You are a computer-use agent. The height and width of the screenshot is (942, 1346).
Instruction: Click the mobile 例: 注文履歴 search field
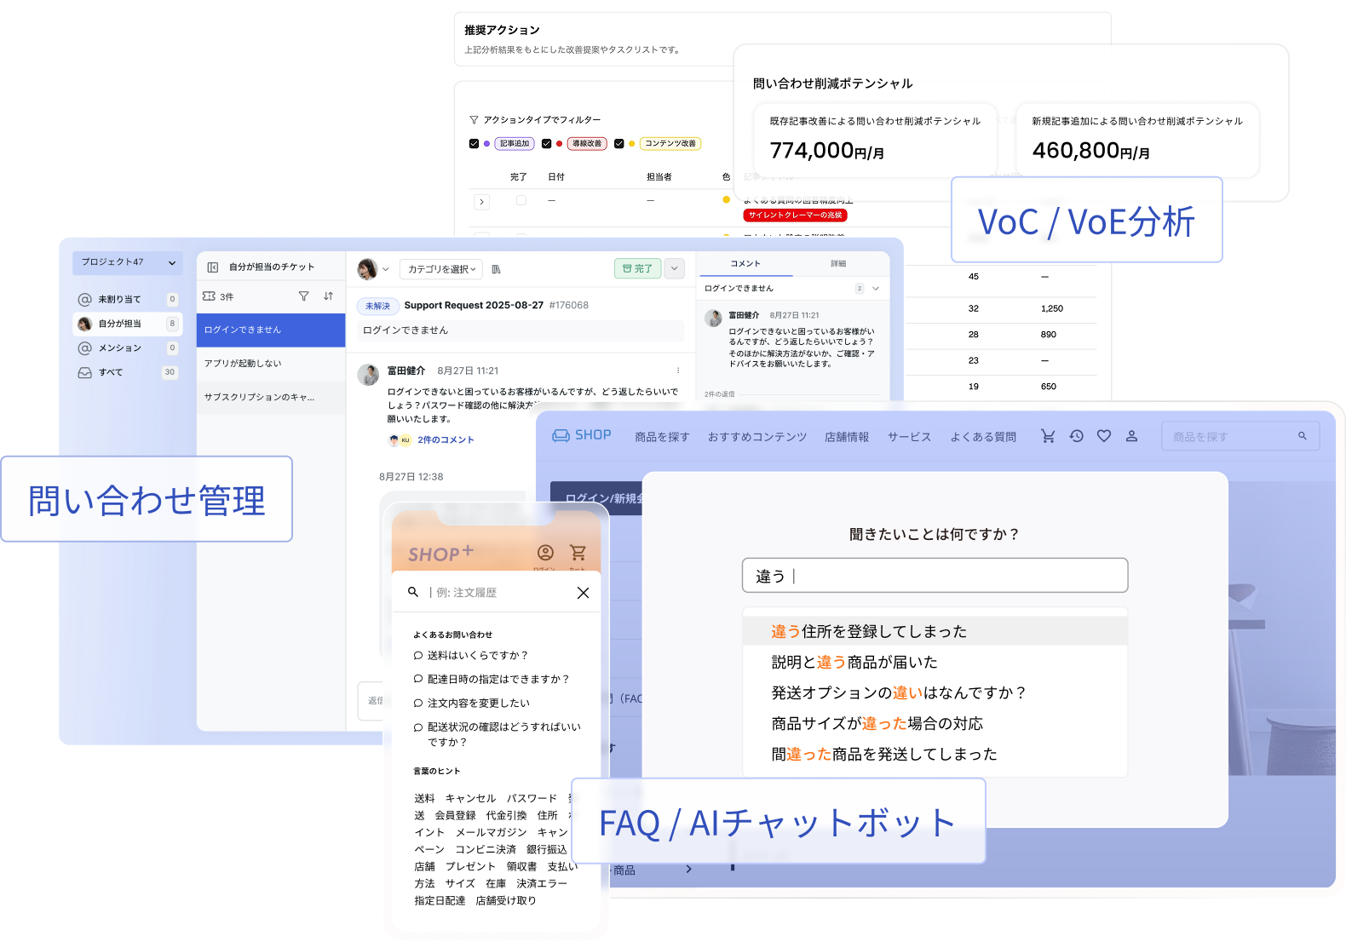point(498,593)
